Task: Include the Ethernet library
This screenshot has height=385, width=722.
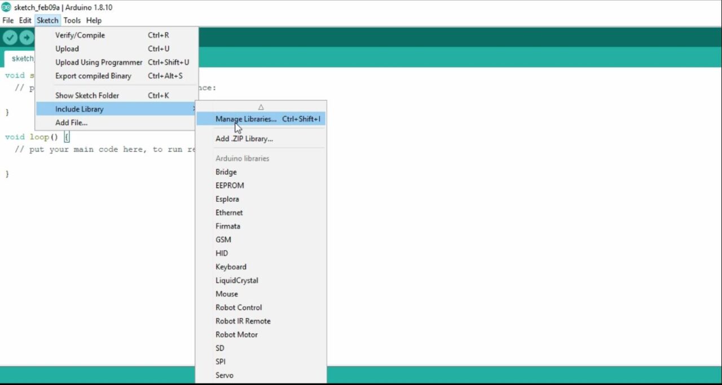Action: tap(261, 213)
